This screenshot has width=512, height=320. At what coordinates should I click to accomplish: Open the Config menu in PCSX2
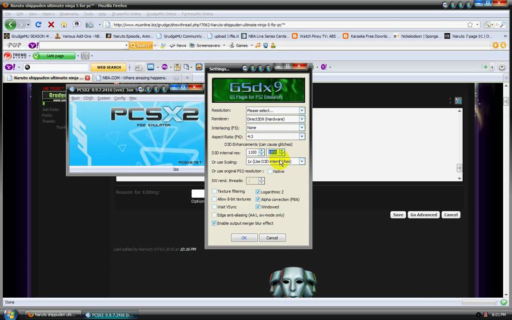pos(120,98)
